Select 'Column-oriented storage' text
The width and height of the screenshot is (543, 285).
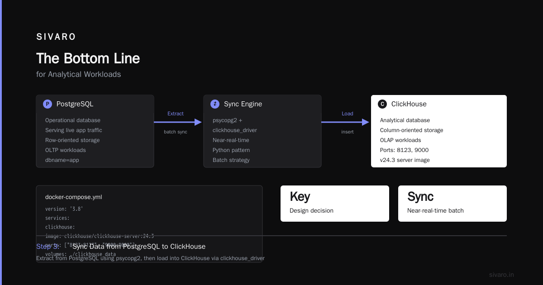(x=412, y=130)
